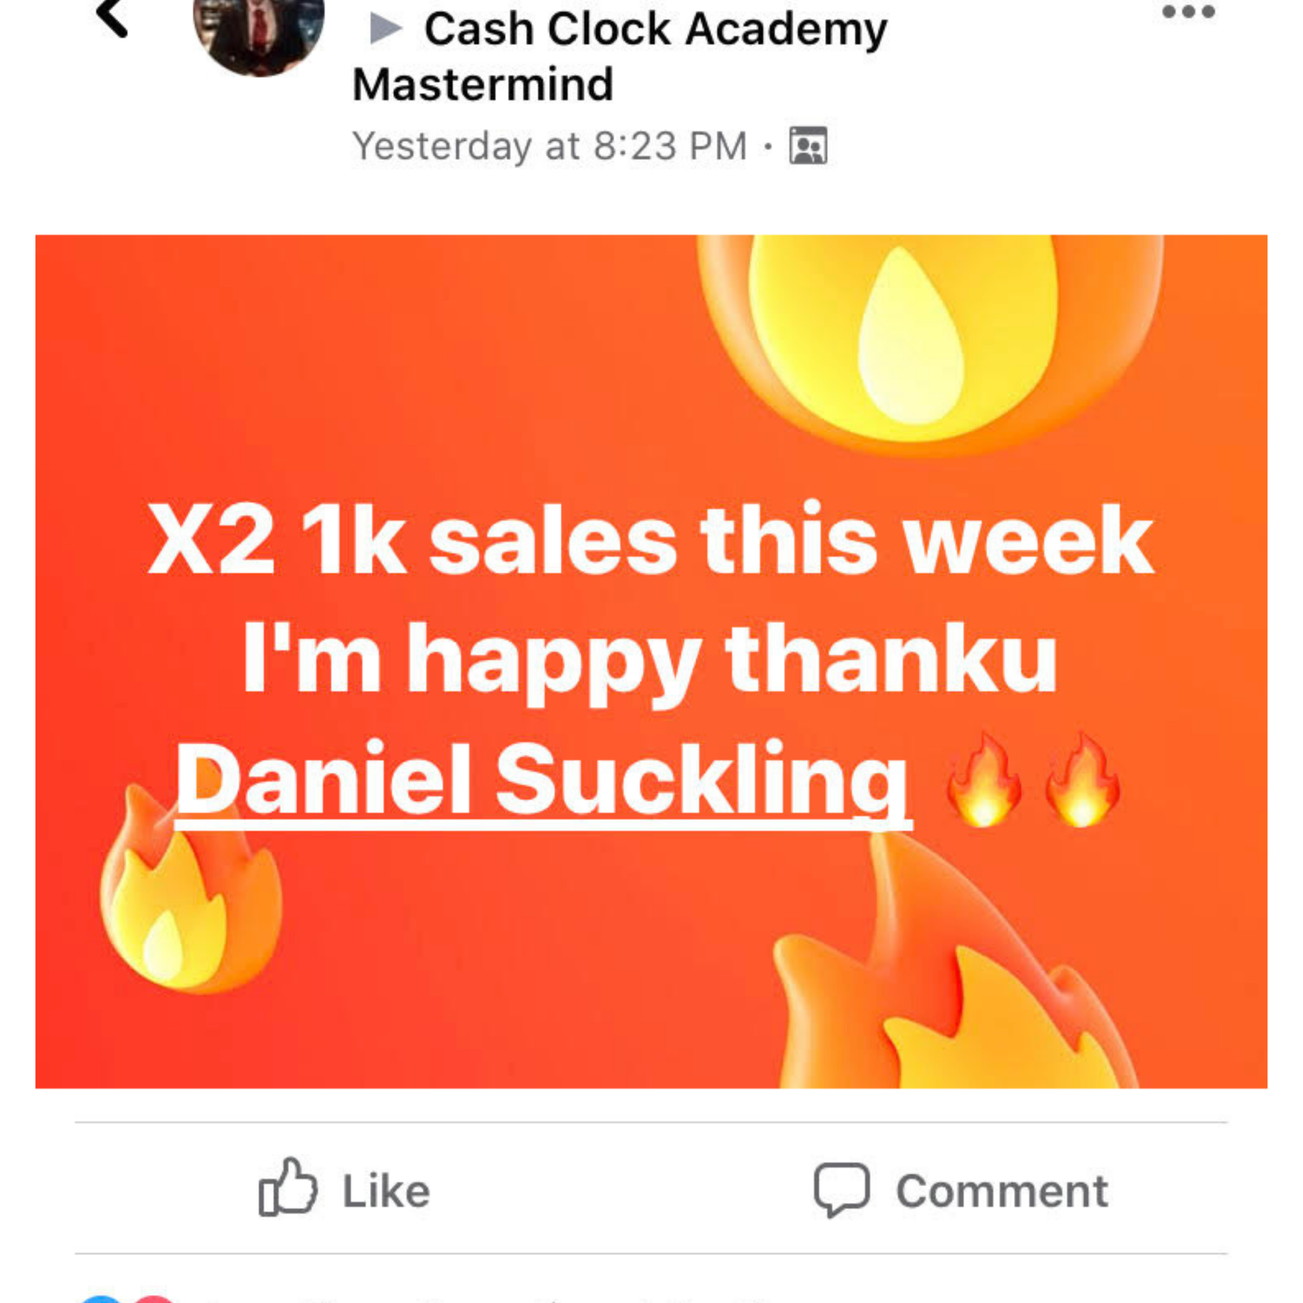The width and height of the screenshot is (1303, 1303).
Task: Open Cash Clock Academy Mastermind group
Action: click(x=619, y=56)
